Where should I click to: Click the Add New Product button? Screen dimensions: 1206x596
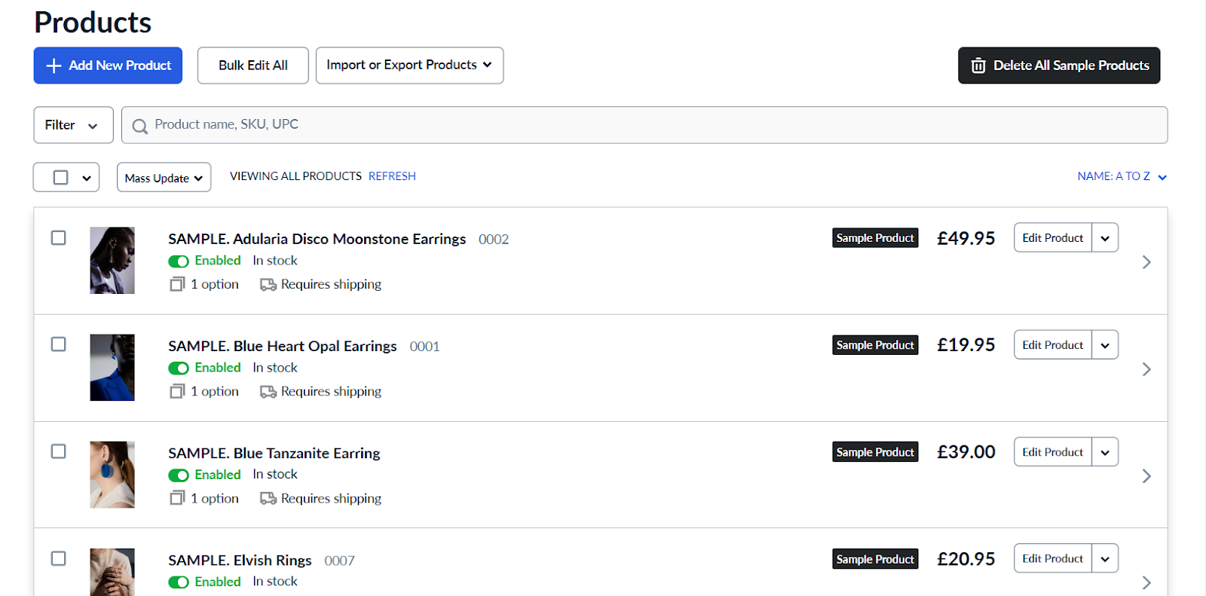(108, 66)
